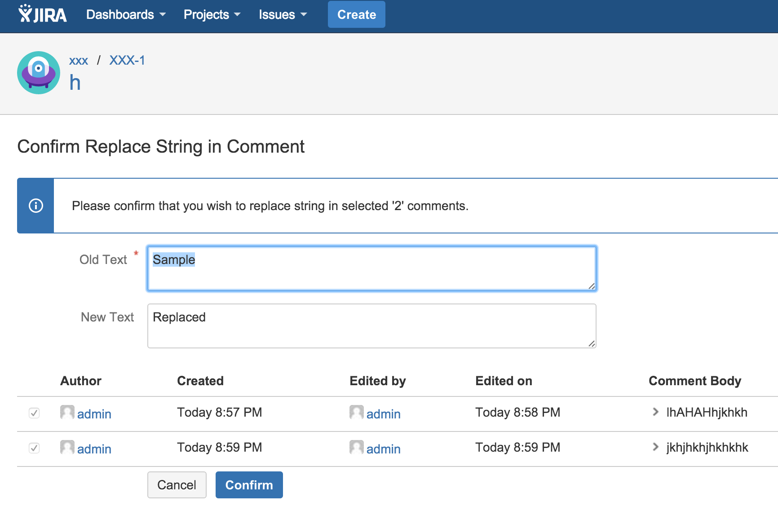This screenshot has height=519, width=778.
Task: Click the 'Today 8:59 PM' created cell
Action: (220, 447)
